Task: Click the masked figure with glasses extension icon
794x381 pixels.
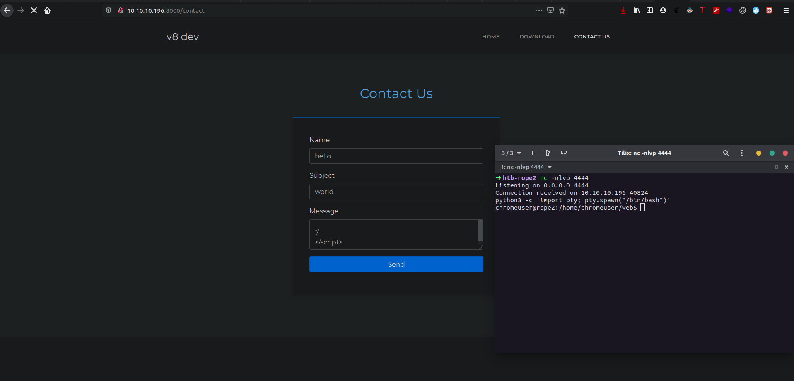Action: tap(690, 10)
